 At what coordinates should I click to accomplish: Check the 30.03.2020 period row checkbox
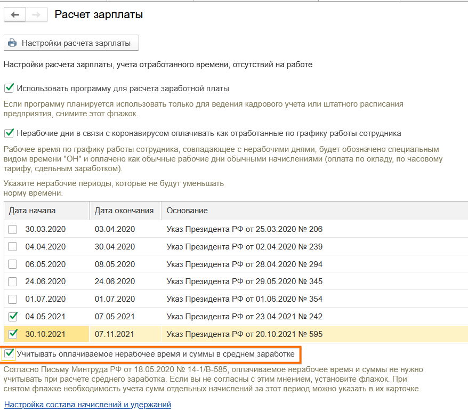tap(13, 230)
